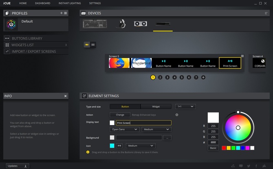Open the Facebook link icon
273x169 pixels.
click(256, 166)
